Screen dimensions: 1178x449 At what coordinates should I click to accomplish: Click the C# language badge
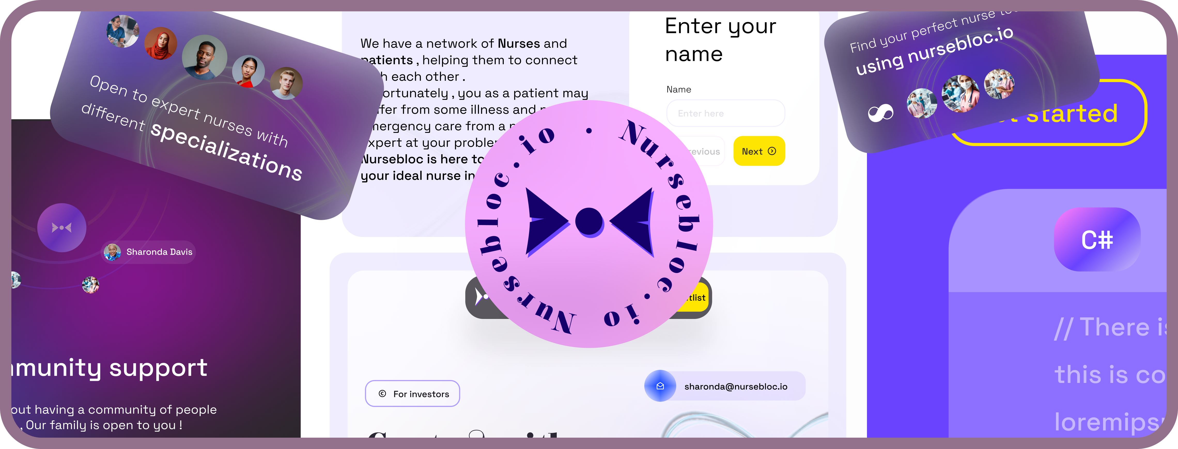coord(1097,240)
